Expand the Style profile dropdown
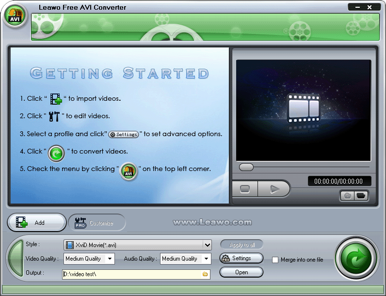Image resolution: width=386 pixels, height=296 pixels. (x=207, y=245)
